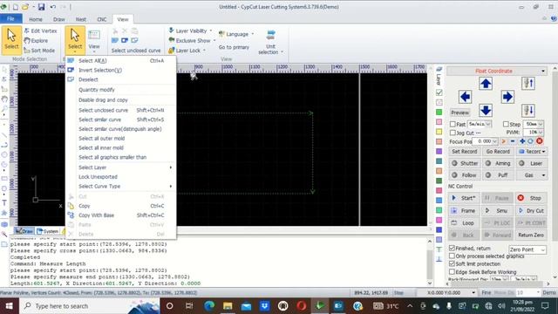Launch Opera browser from the taskbar
Screen dimensions: 558x314
click(302, 306)
